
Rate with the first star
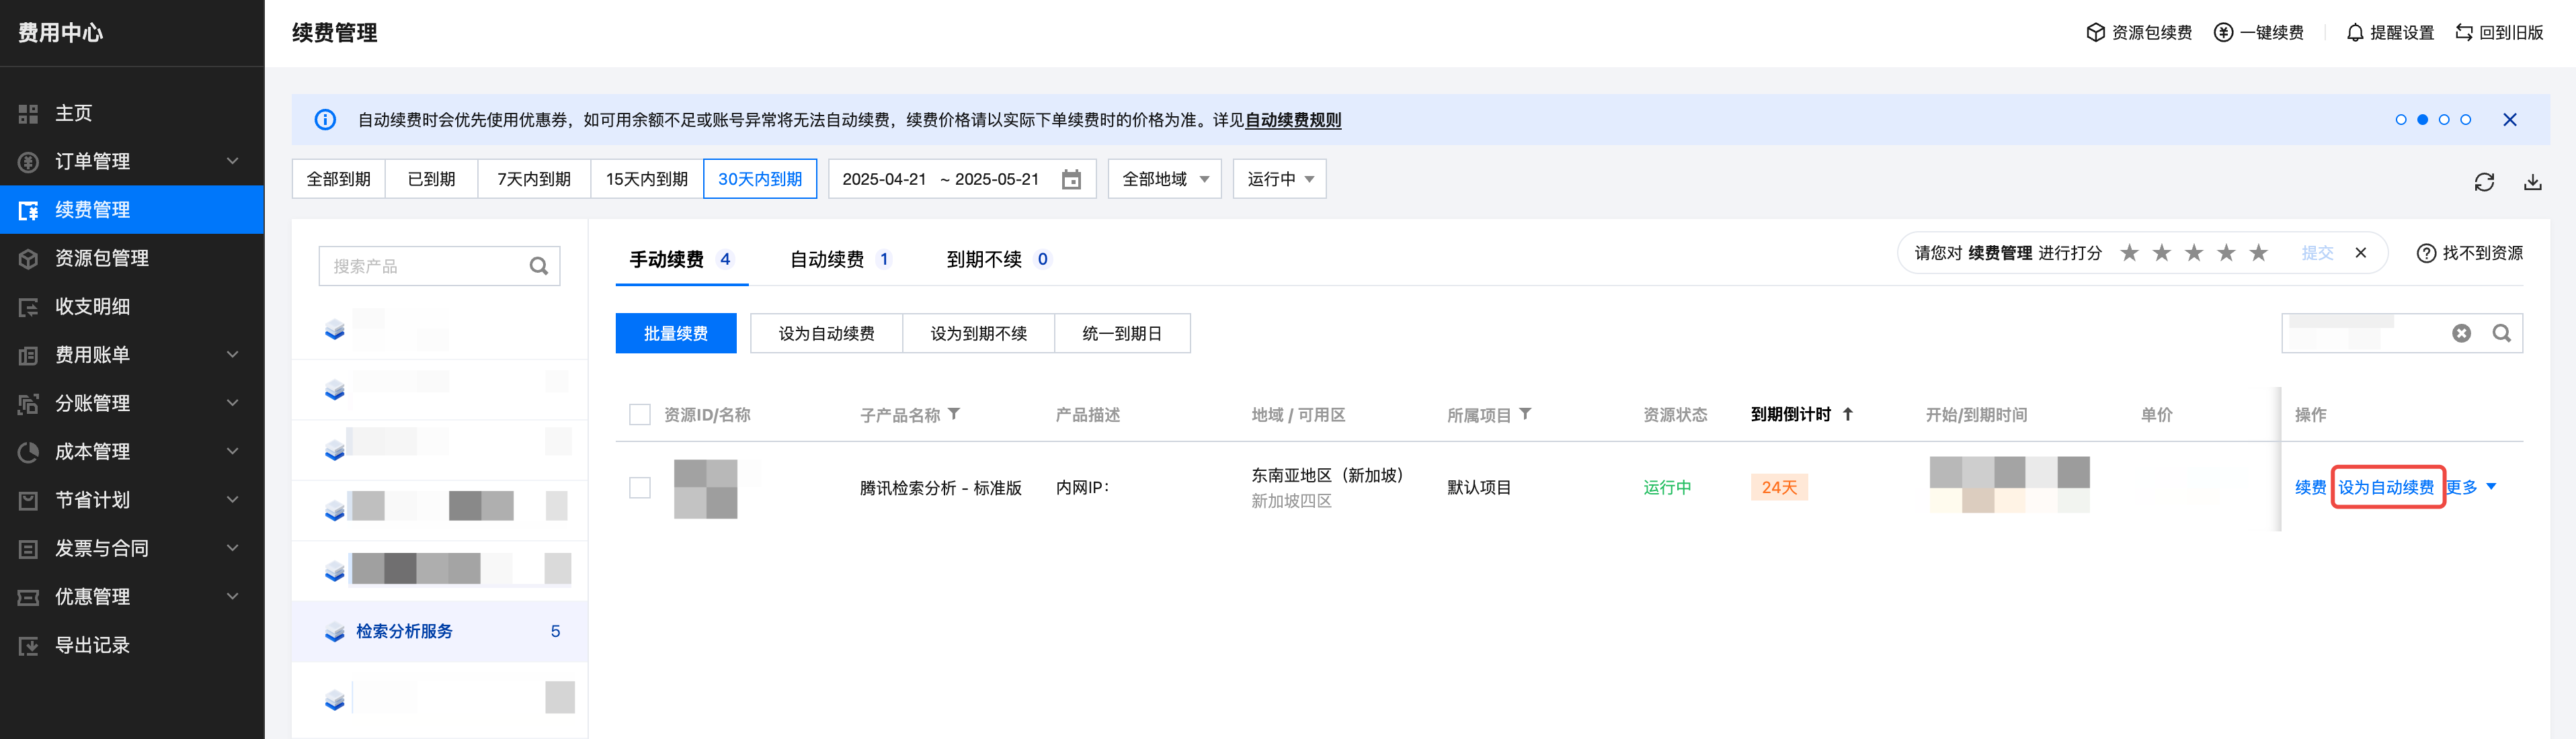(x=2129, y=253)
